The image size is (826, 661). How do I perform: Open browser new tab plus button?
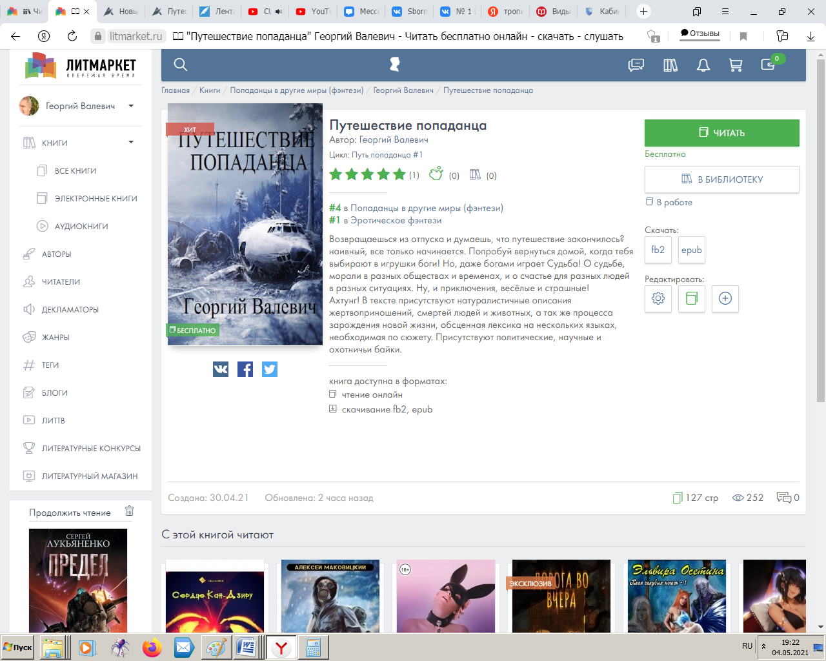click(643, 12)
